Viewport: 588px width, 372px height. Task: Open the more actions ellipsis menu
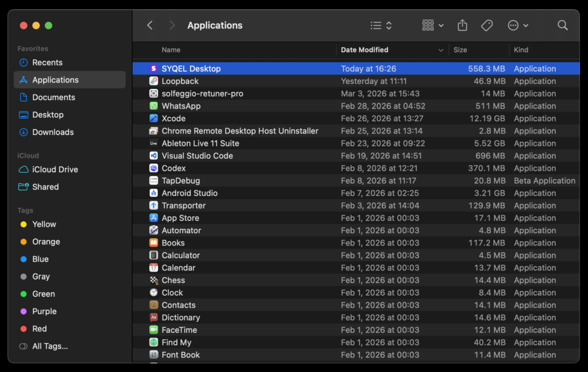coord(518,25)
